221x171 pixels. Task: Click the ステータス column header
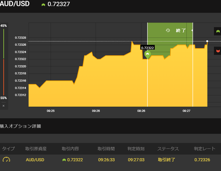pyautogui.click(x=168, y=149)
